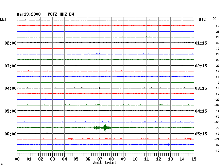
Task: Click the seismic event burst on green trace
Action: pos(105,128)
